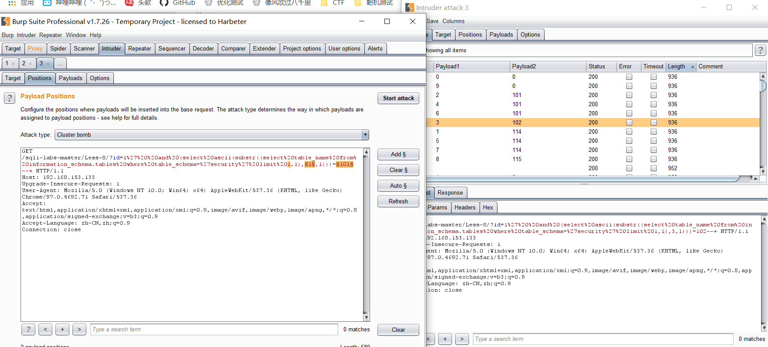Switch to the Headers view tab
768x347 pixels.
pyautogui.click(x=465, y=208)
